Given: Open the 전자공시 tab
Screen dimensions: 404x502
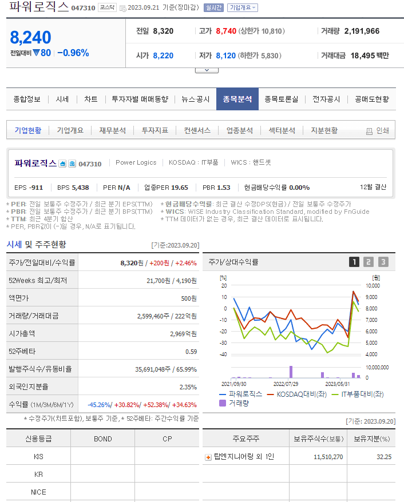Looking at the screenshot, I should pyautogui.click(x=326, y=99).
